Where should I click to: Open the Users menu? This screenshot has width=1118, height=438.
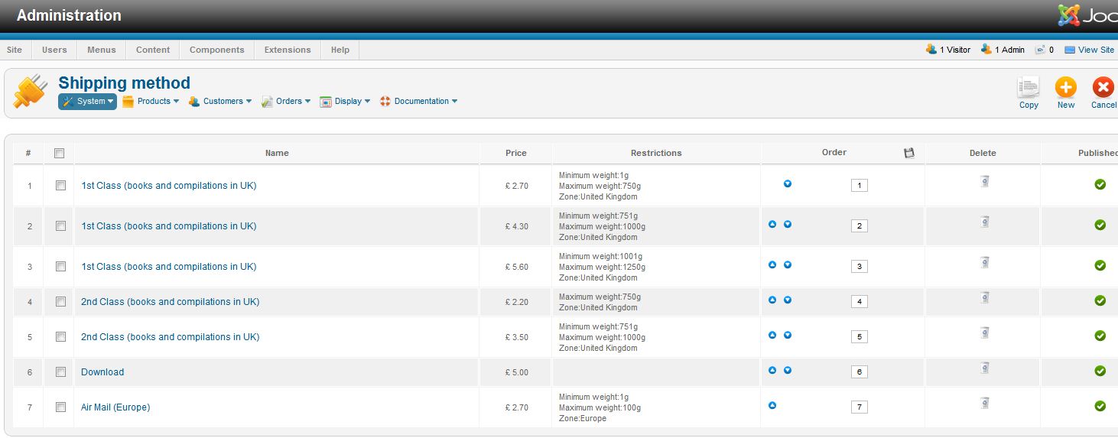(x=54, y=50)
